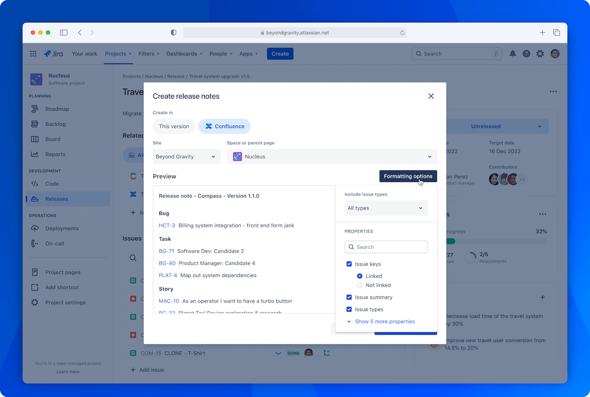Open the help question mark icon
This screenshot has height=397, width=590.
[526, 54]
